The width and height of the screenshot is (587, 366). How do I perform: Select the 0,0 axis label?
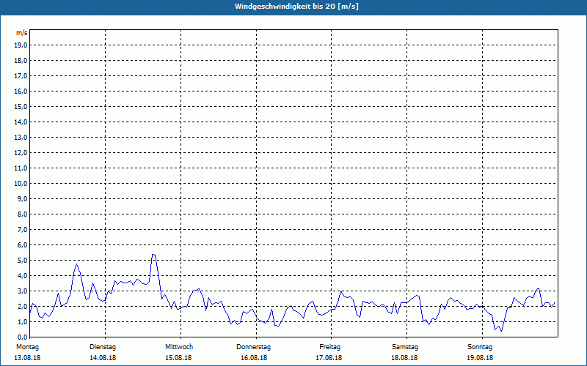21,337
